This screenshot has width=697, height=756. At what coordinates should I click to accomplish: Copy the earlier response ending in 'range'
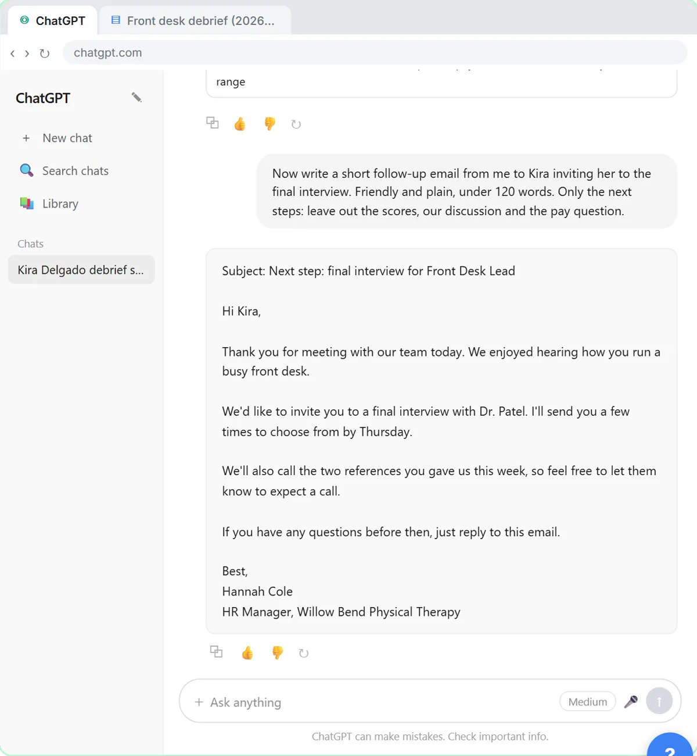[x=213, y=123]
